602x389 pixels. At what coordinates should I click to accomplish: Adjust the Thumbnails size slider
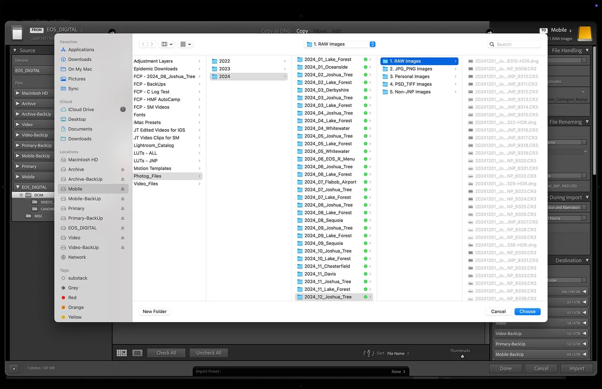[x=462, y=356]
